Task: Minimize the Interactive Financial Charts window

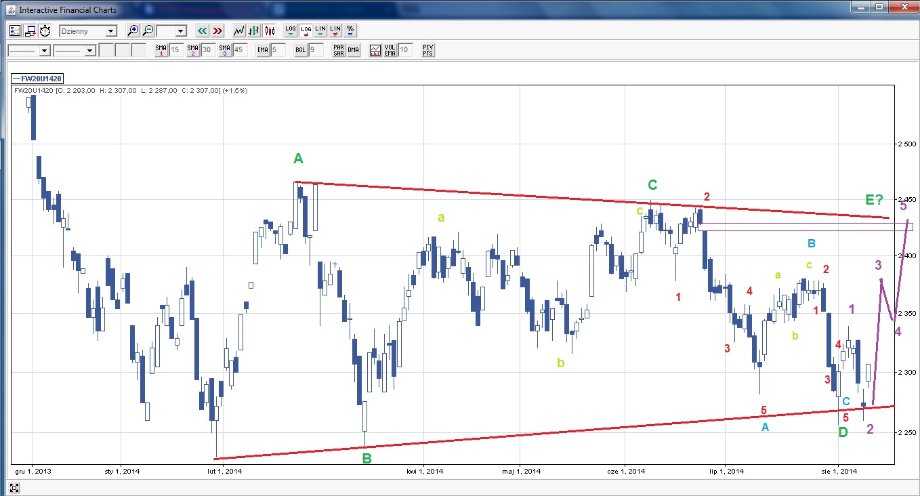Action: point(862,7)
